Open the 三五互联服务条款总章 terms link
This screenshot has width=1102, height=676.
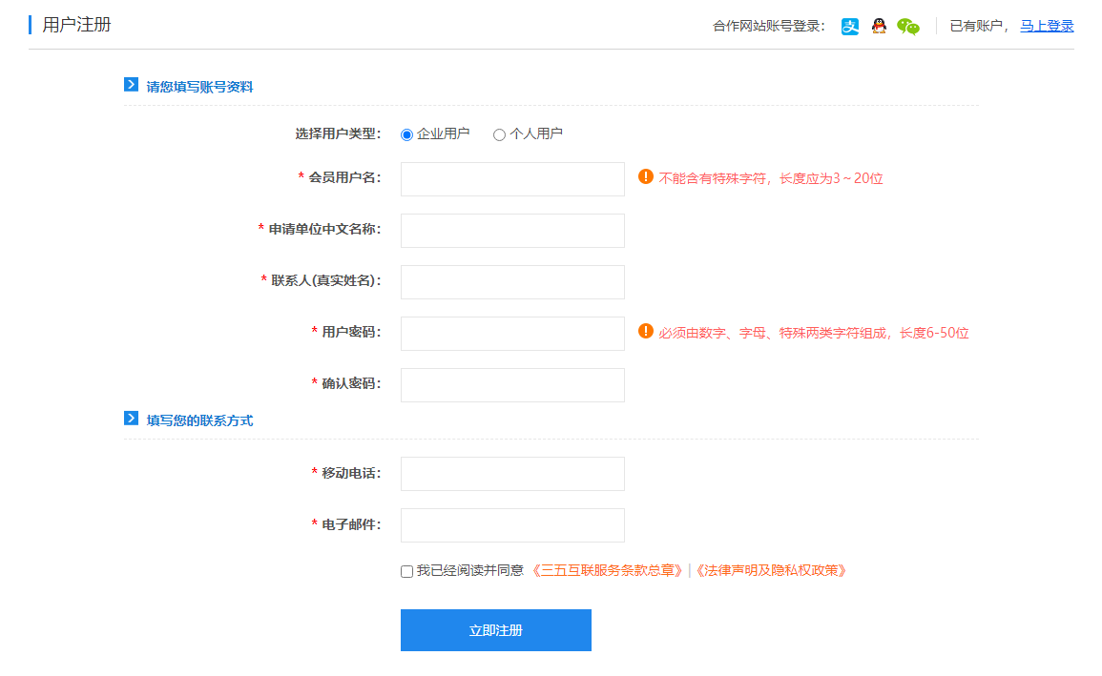click(607, 570)
